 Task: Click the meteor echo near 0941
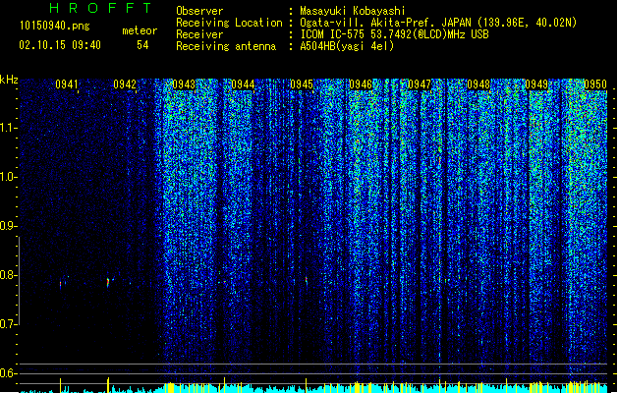pyautogui.click(x=60, y=284)
